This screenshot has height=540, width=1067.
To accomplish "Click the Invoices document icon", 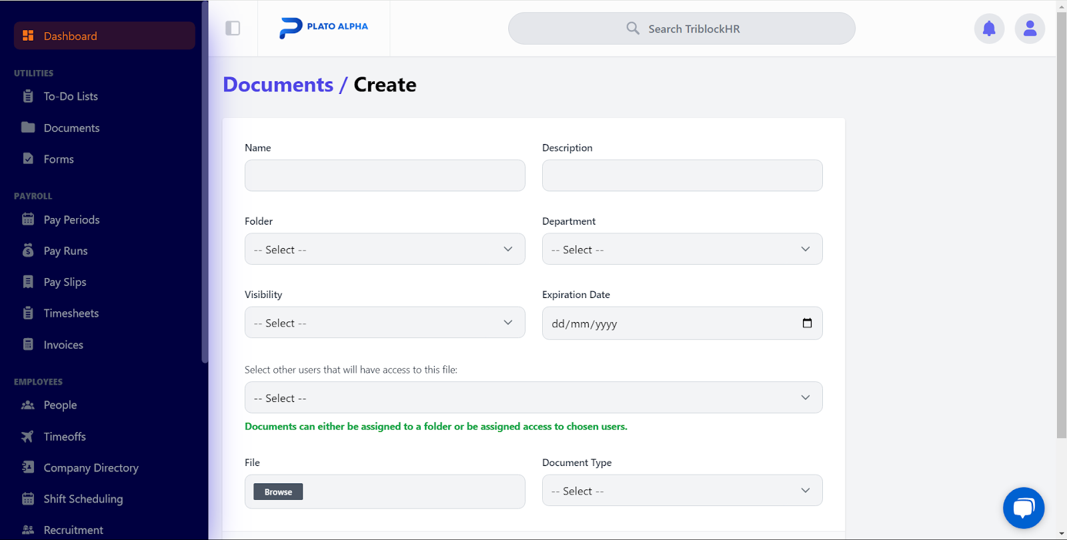I will tap(28, 345).
